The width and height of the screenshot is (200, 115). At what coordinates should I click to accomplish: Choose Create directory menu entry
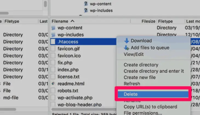(x=141, y=65)
